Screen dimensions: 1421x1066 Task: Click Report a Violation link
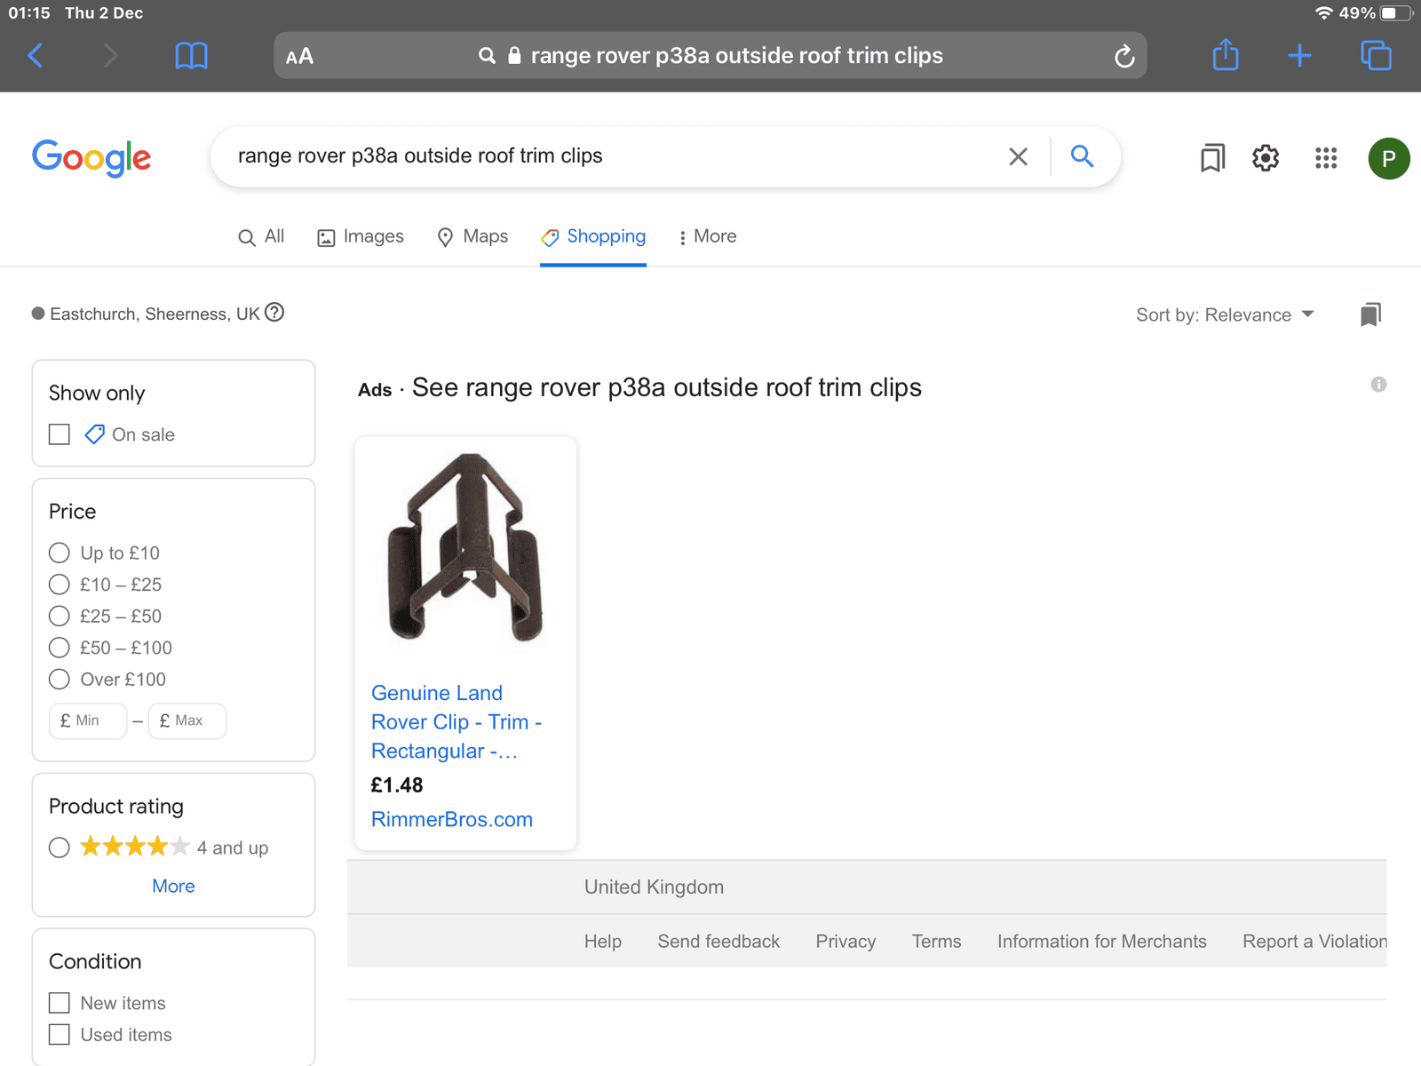(x=1314, y=941)
